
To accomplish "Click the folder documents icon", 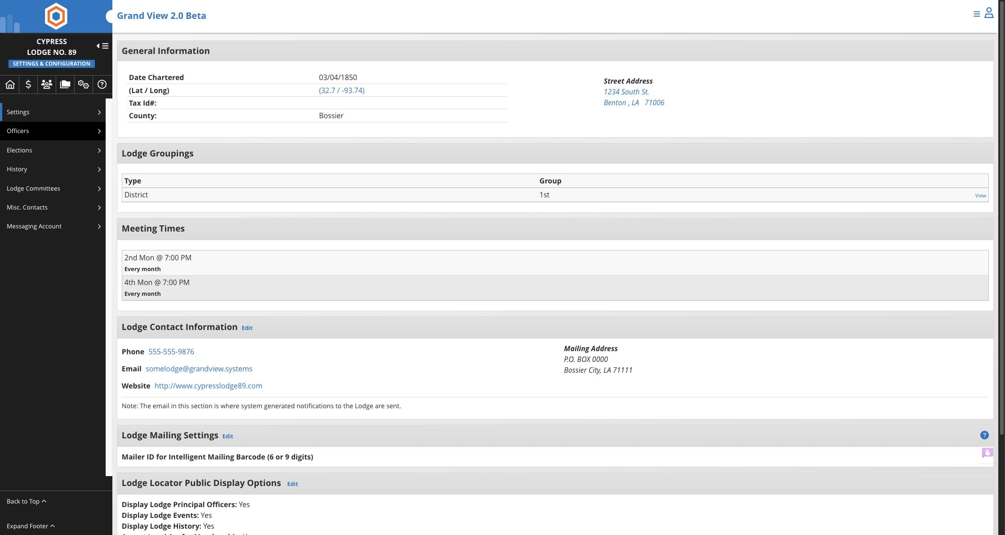I will click(x=65, y=85).
